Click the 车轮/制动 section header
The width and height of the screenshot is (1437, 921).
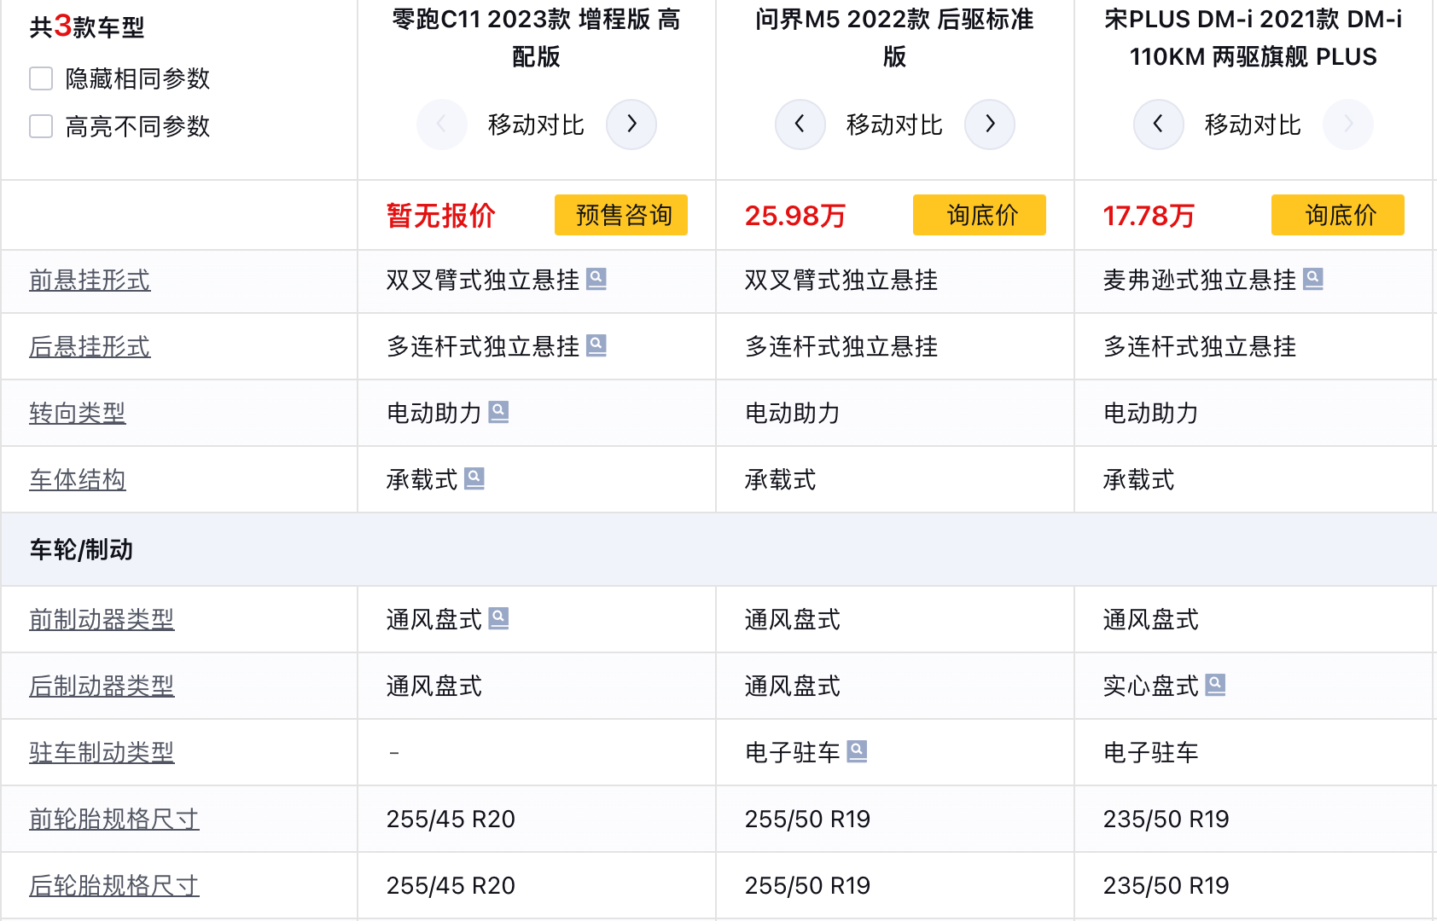[718, 549]
